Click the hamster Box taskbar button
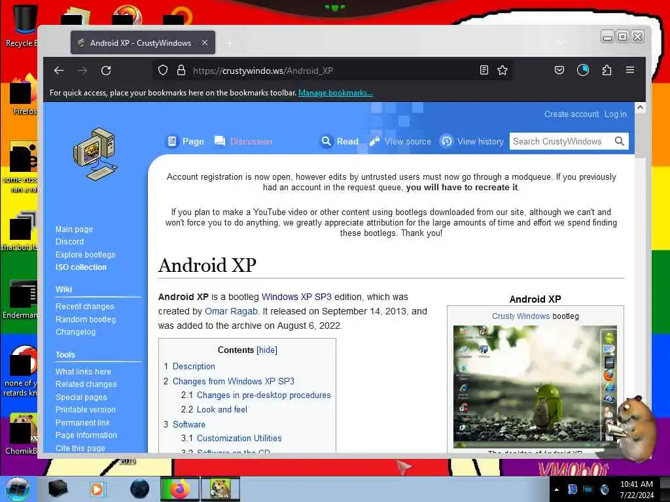The width and height of the screenshot is (670, 502). point(220,489)
